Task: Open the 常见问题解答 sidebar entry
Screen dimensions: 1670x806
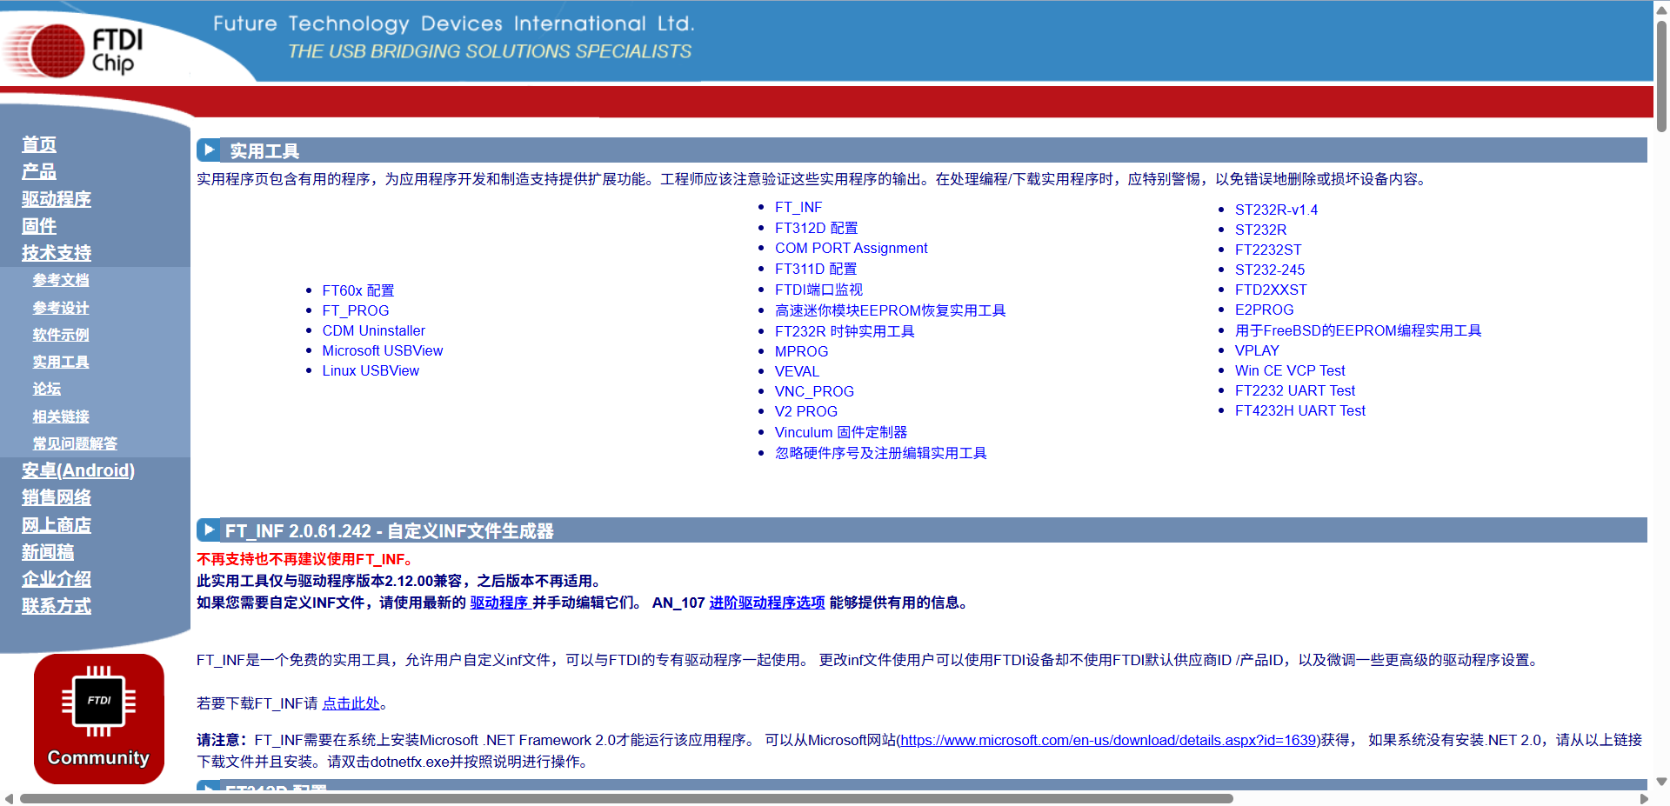Action: pyautogui.click(x=75, y=443)
